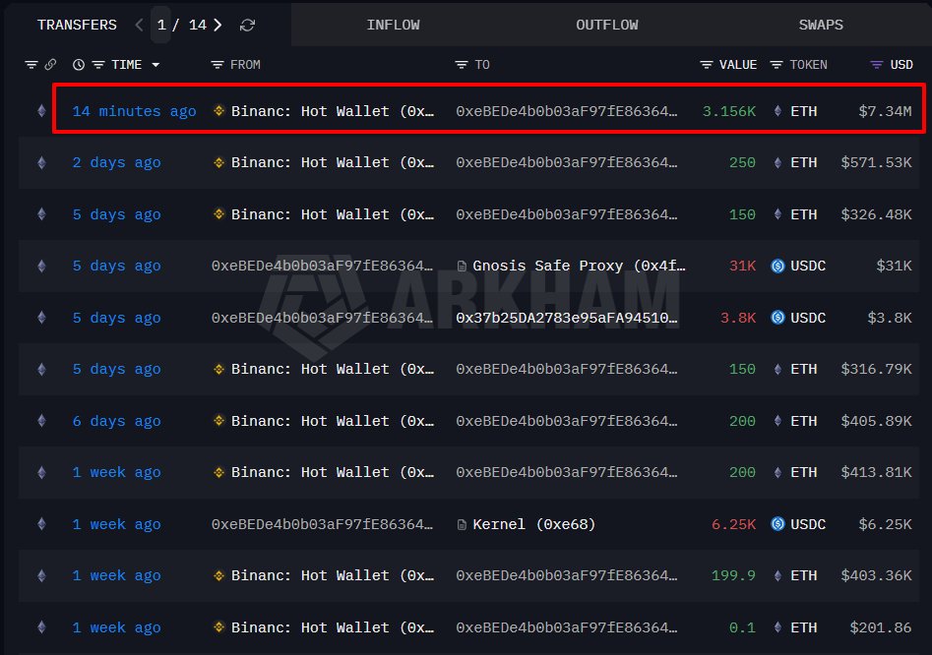Click the link icon in header
932x655 pixels.
coord(50,64)
